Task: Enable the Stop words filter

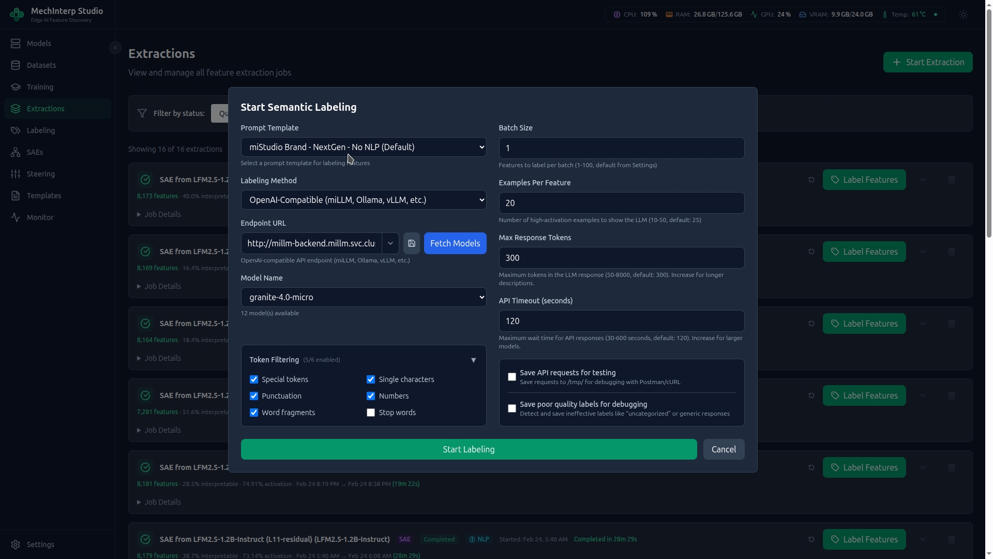Action: (x=371, y=413)
